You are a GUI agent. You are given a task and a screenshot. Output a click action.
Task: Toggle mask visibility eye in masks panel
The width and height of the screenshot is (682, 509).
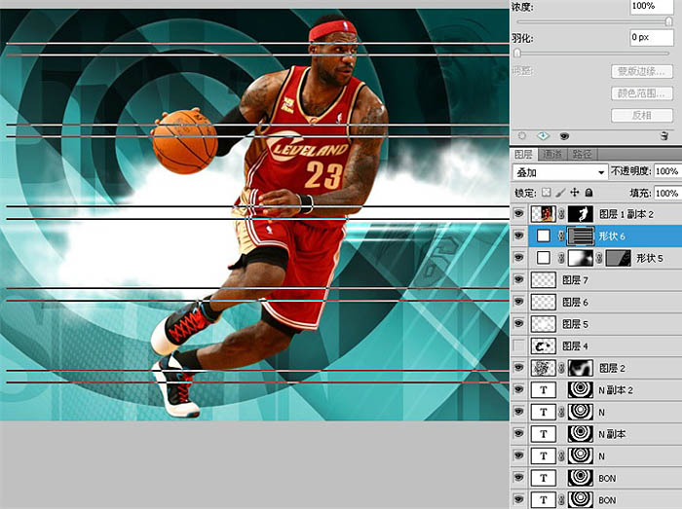click(564, 136)
